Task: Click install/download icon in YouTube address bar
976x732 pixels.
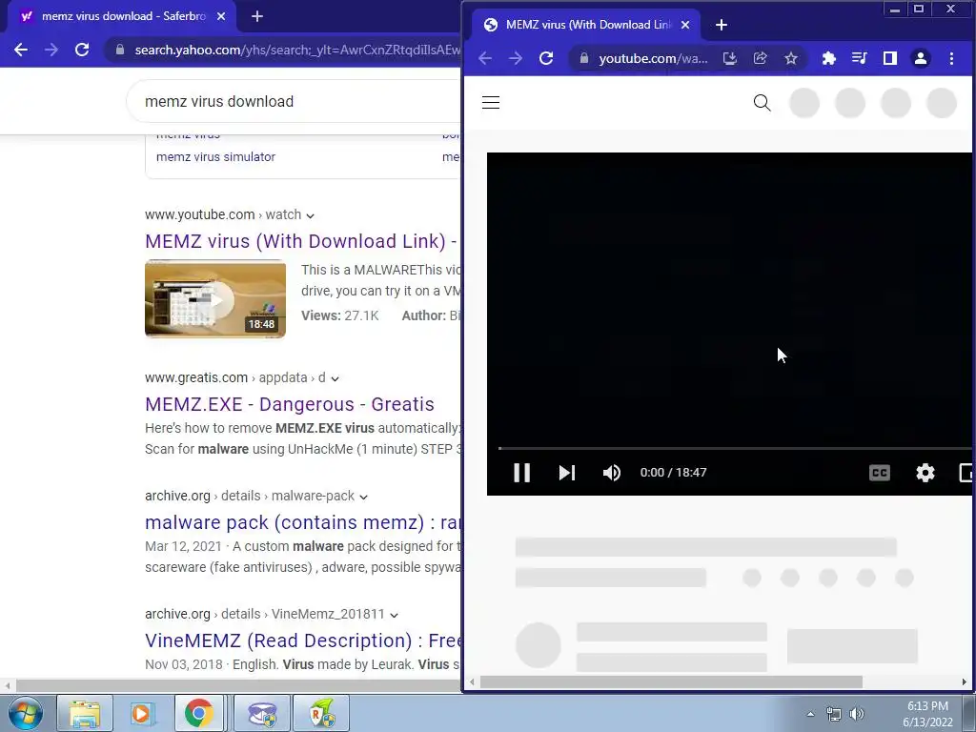Action: 729,58
